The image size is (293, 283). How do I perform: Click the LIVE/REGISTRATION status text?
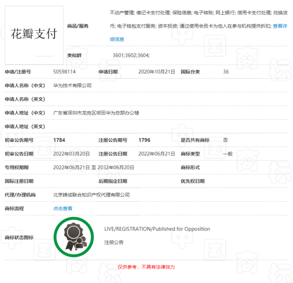pyautogui.click(x=157, y=229)
